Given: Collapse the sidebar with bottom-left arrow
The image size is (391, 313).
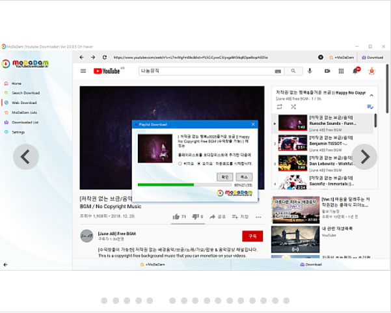Looking at the screenshot, I should pos(5,265).
